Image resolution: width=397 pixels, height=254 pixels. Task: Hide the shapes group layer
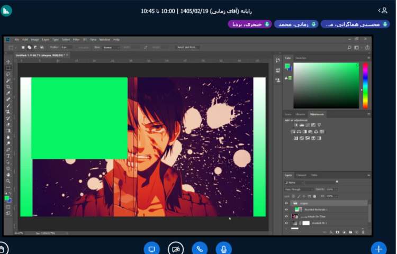286,203
